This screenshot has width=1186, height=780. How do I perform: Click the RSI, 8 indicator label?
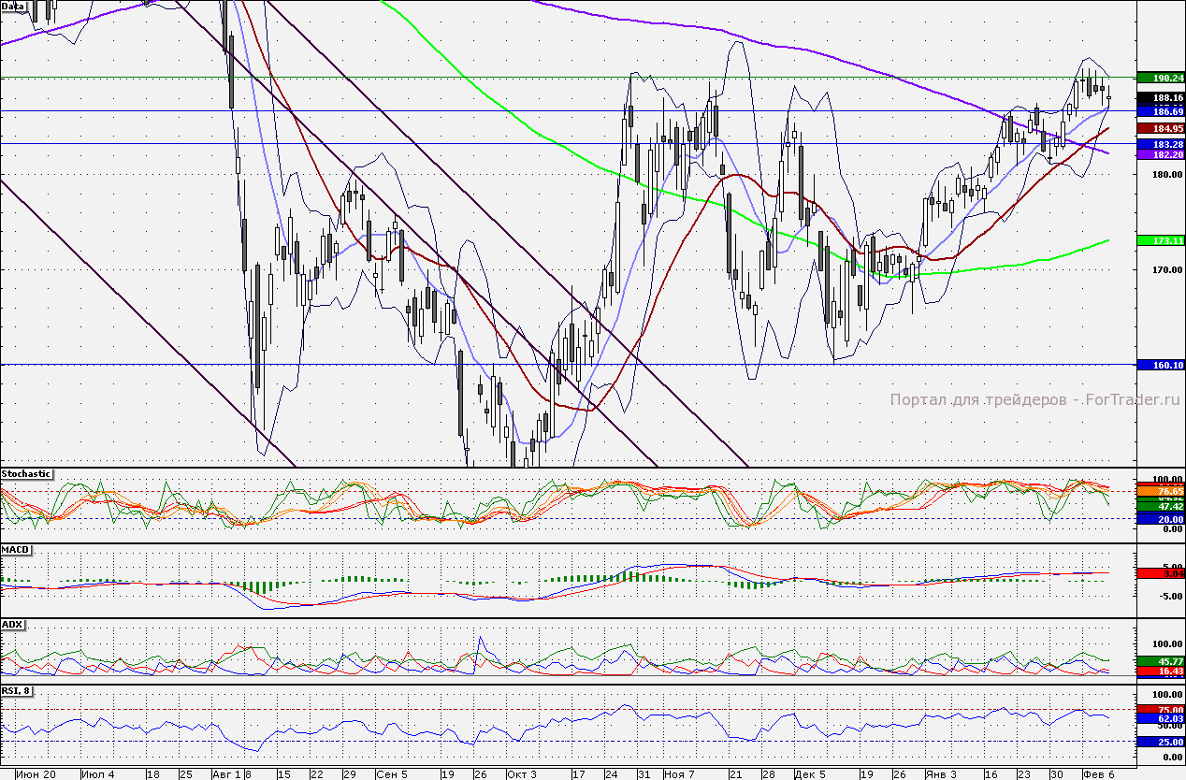18,691
